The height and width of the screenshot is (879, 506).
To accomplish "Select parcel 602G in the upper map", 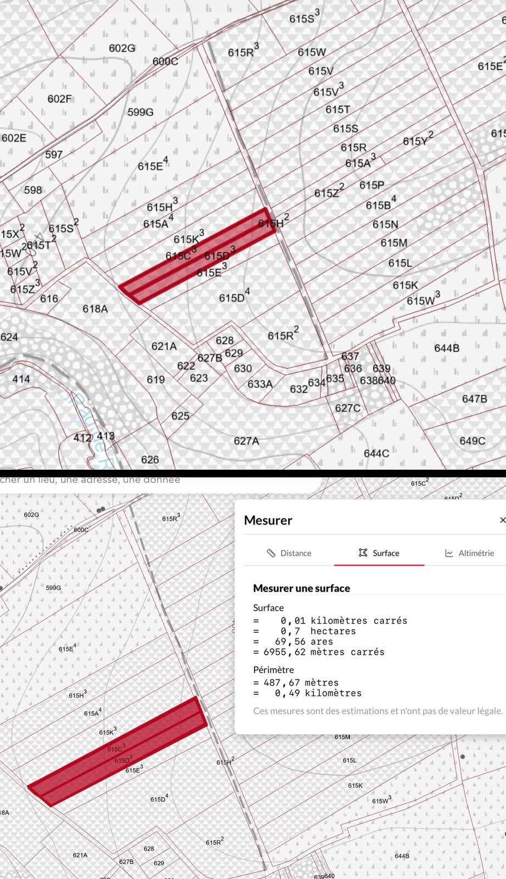I will (x=122, y=48).
